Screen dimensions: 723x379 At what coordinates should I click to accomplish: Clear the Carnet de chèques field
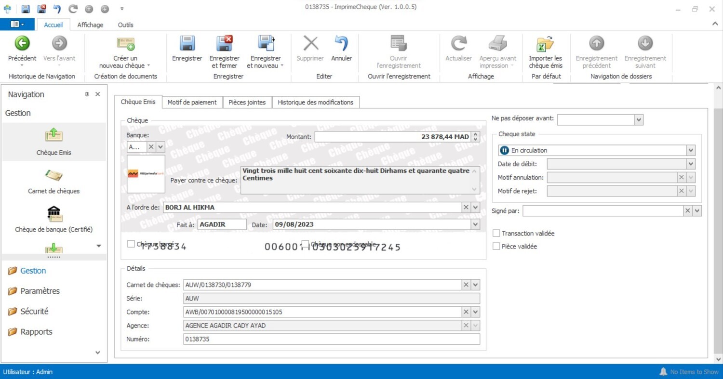[466, 285]
